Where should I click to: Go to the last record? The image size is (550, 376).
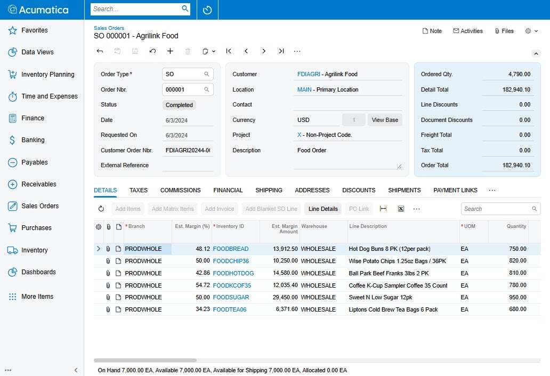(x=281, y=51)
